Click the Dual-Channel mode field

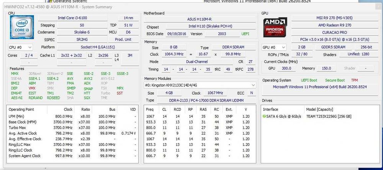[197, 62]
